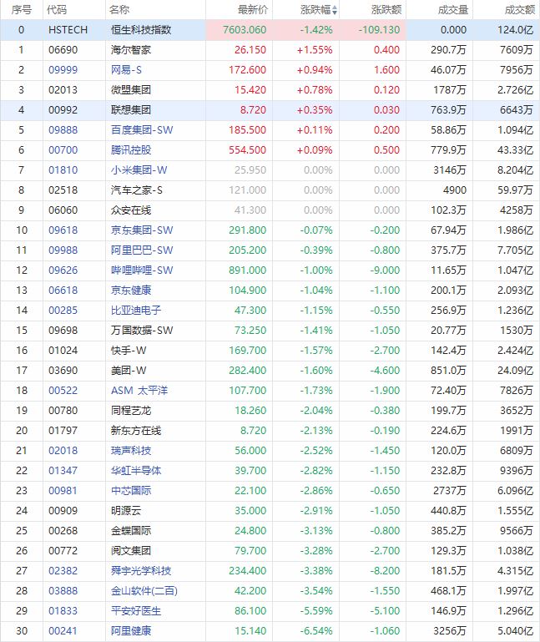Select 明源云 stock name
The height and width of the screenshot is (642, 540).
[x=126, y=512]
